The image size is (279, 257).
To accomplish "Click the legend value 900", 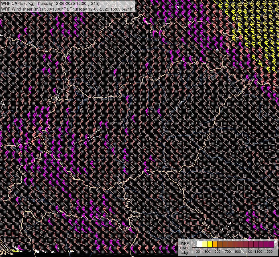I will click(x=238, y=252).
